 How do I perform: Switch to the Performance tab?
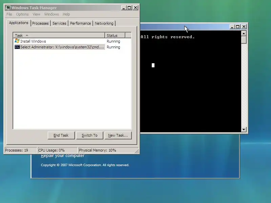(80, 23)
